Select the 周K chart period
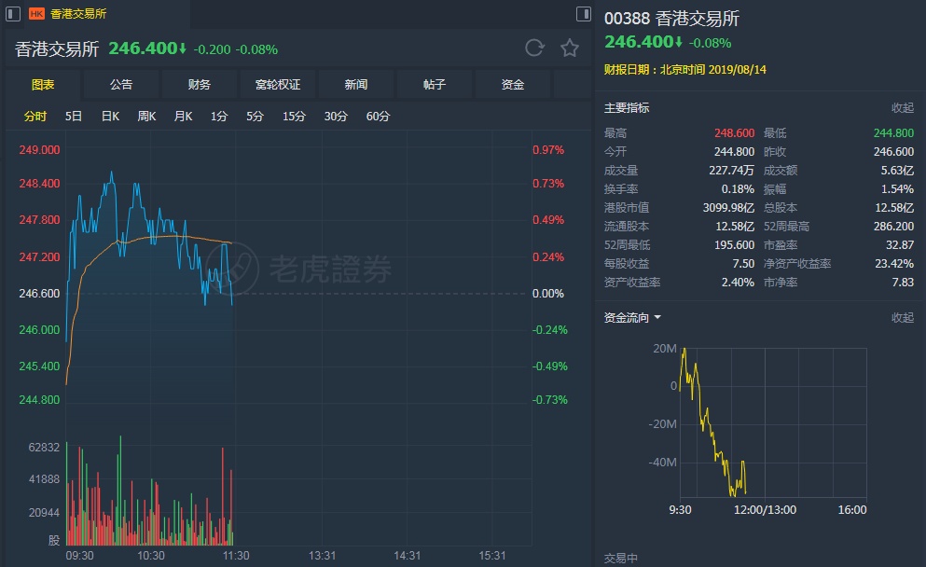The height and width of the screenshot is (567, 926). coord(146,117)
